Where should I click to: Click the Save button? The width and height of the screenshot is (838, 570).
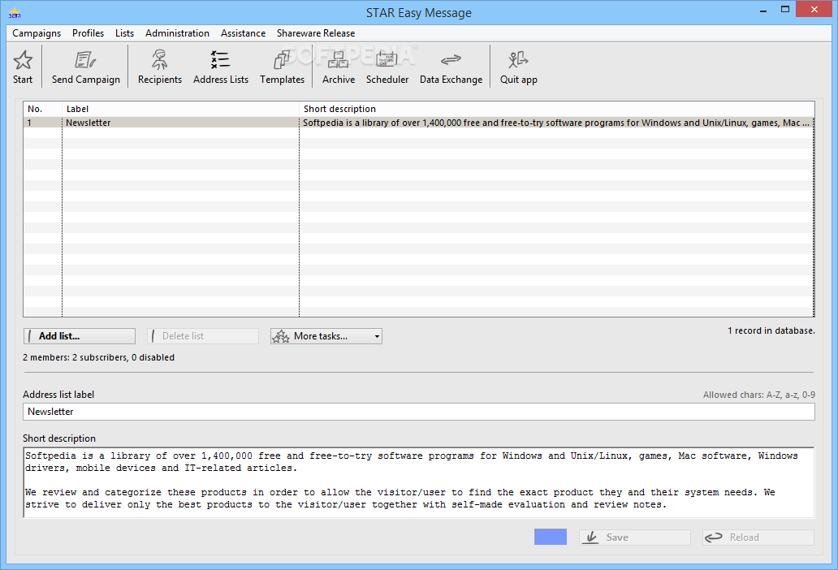click(635, 538)
